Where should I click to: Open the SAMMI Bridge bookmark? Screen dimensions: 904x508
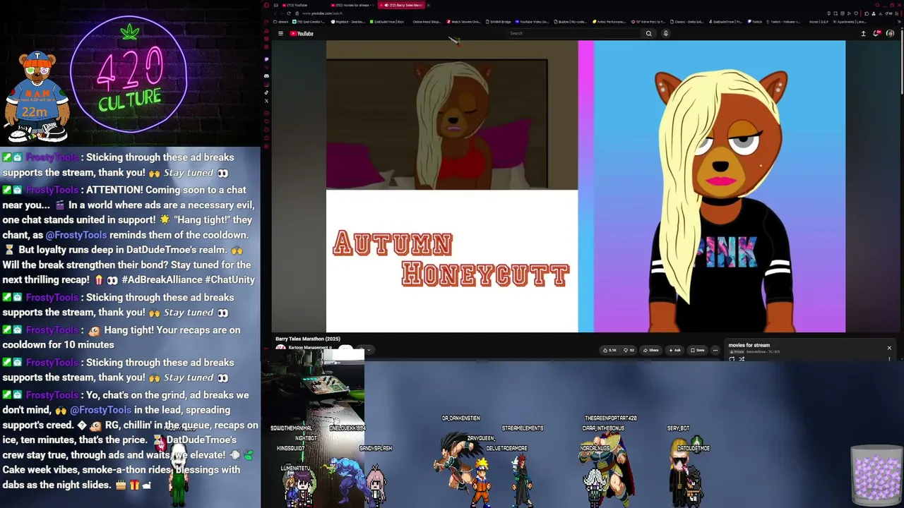coord(499,22)
